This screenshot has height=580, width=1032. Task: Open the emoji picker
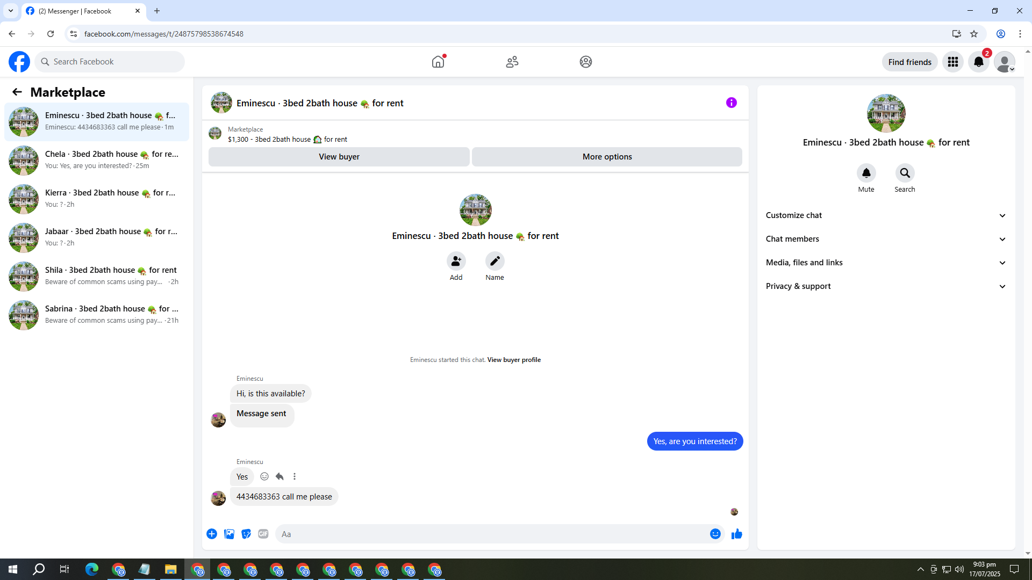pos(715,534)
